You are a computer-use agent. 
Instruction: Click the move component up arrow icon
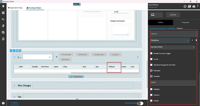(11, 51)
